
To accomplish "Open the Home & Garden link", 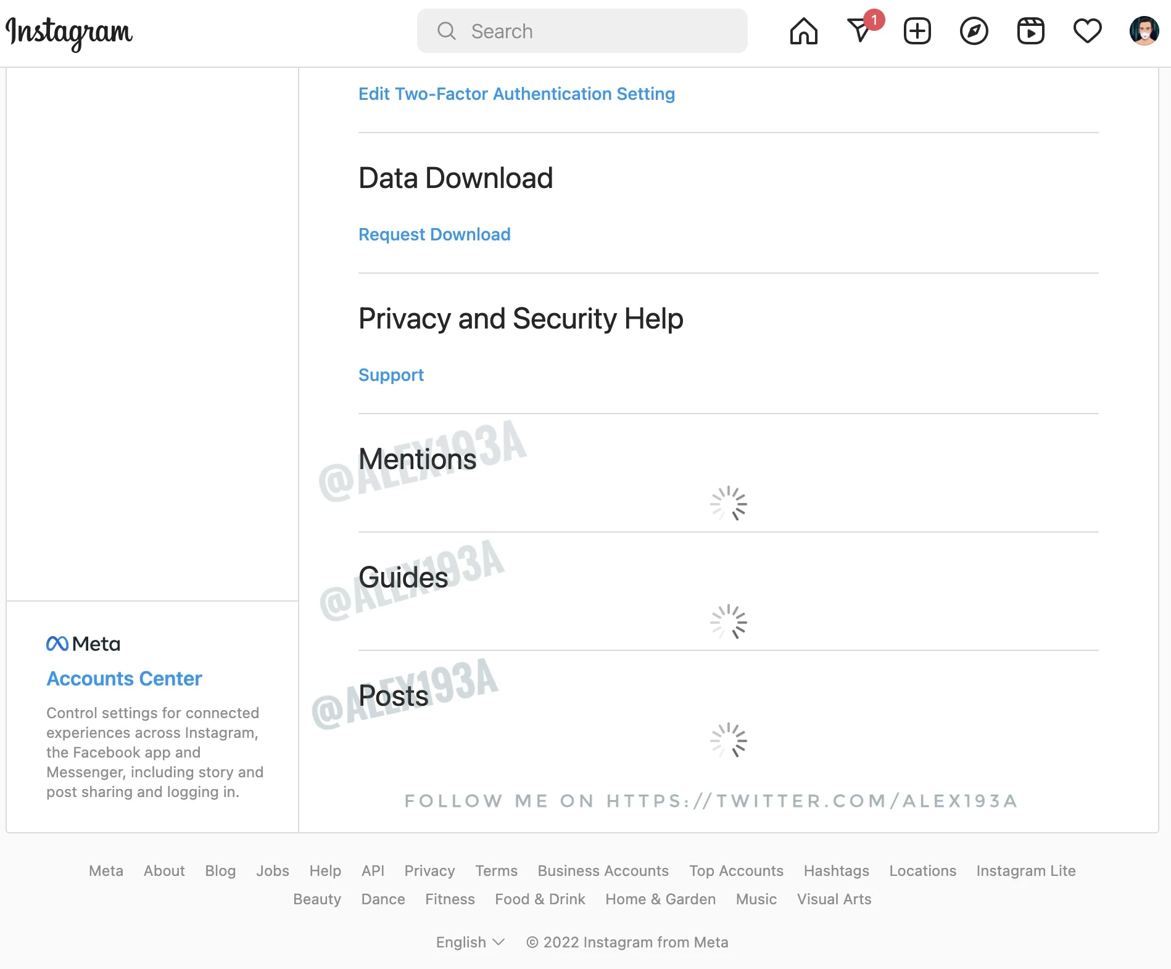I will [660, 899].
